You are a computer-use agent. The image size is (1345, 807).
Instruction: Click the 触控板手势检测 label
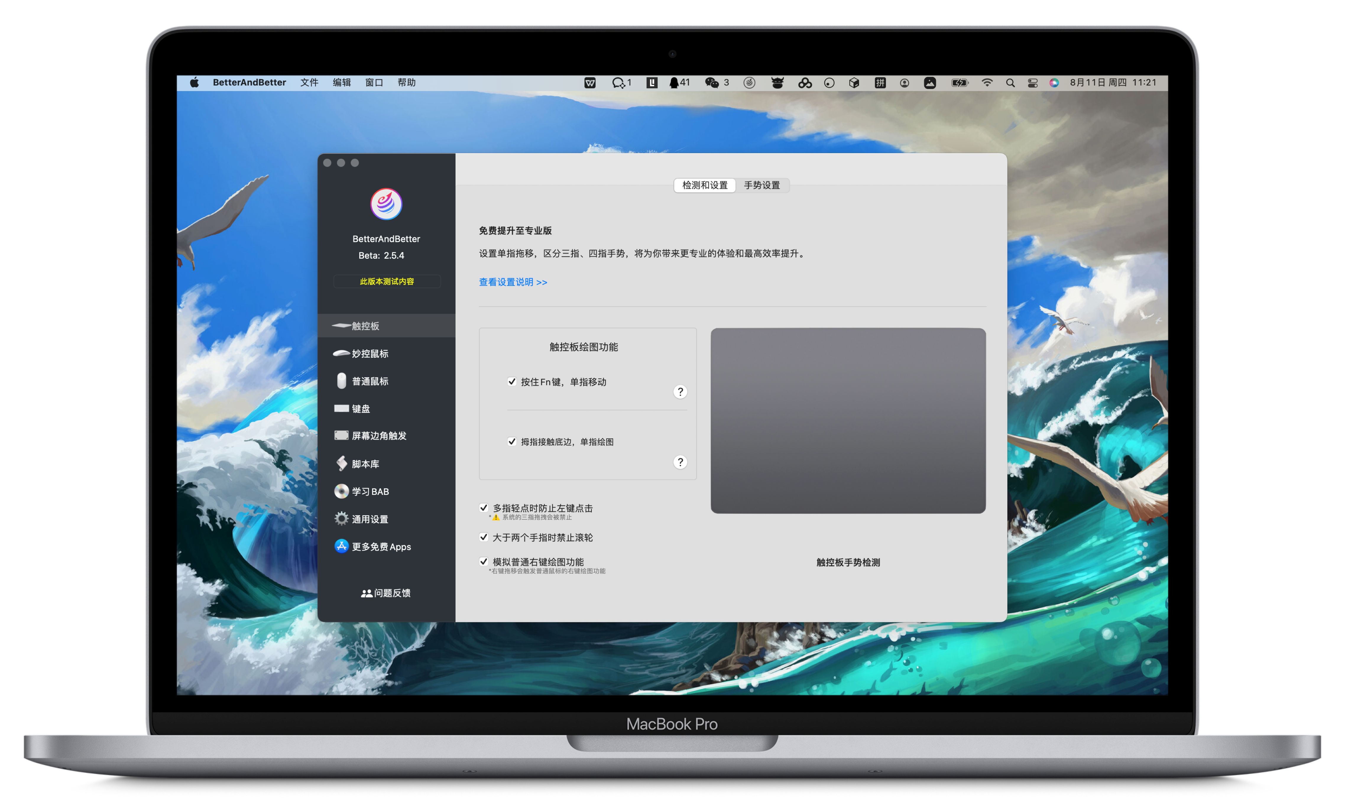click(848, 562)
